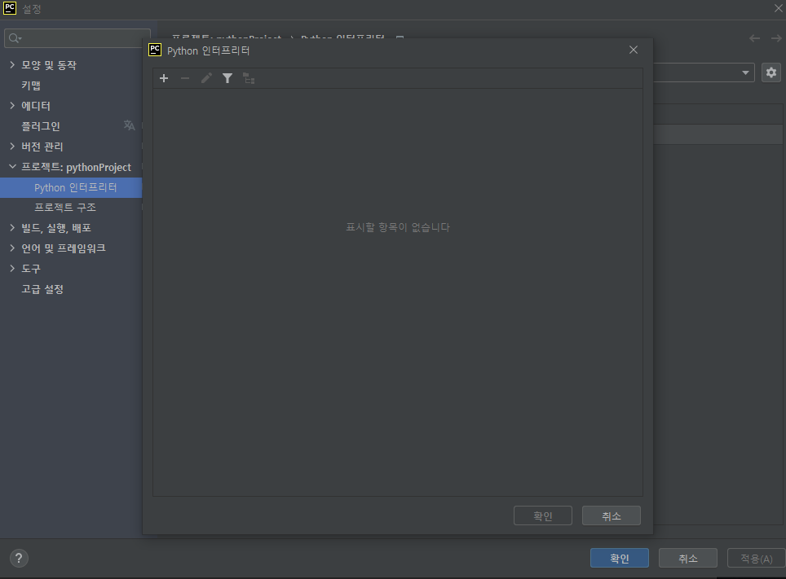Expand the 빌드, 실행, 배포 section
Viewport: 786px width, 579px height.
click(12, 227)
